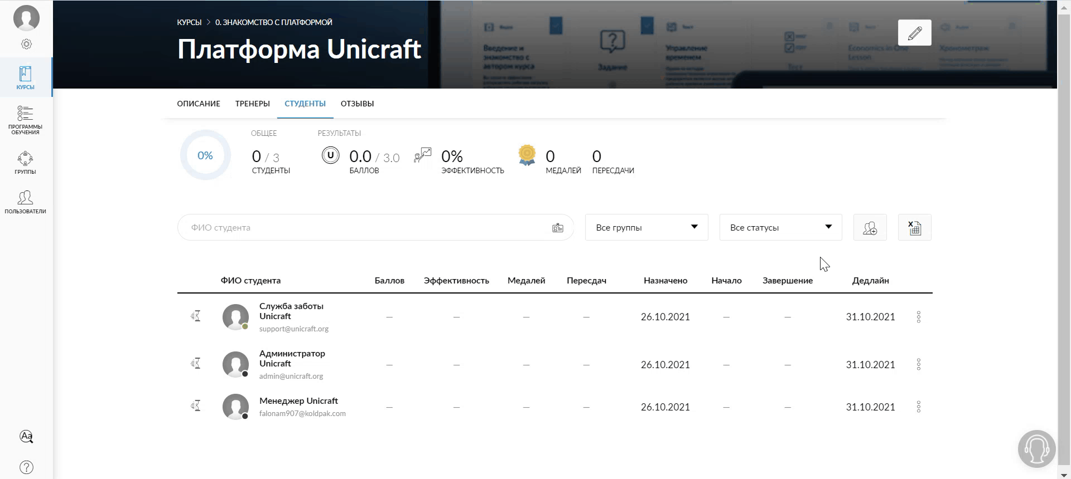Click the ФИО студента search field
Viewport: 1071px width, 479px height.
pos(375,227)
